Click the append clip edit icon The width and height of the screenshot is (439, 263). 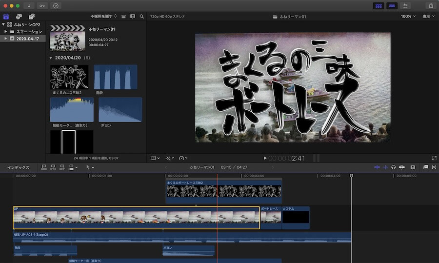point(62,167)
